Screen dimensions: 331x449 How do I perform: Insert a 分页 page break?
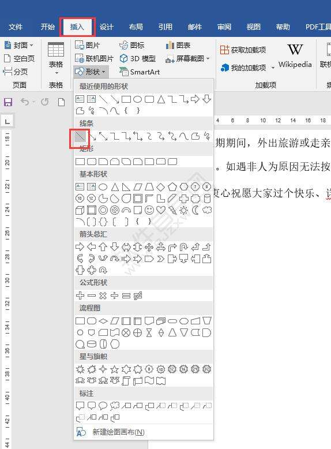click(x=16, y=72)
